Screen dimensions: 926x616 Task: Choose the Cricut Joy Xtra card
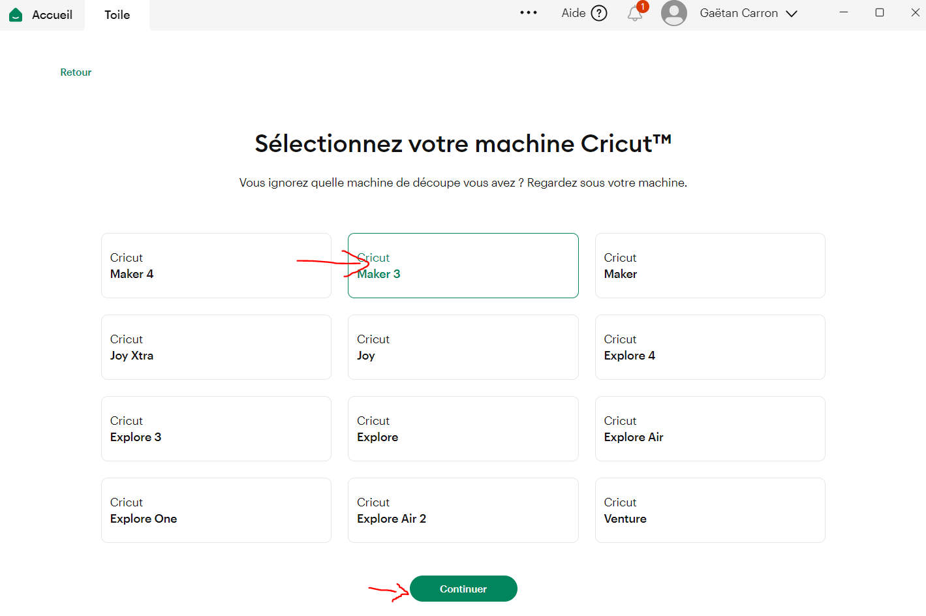[216, 347]
